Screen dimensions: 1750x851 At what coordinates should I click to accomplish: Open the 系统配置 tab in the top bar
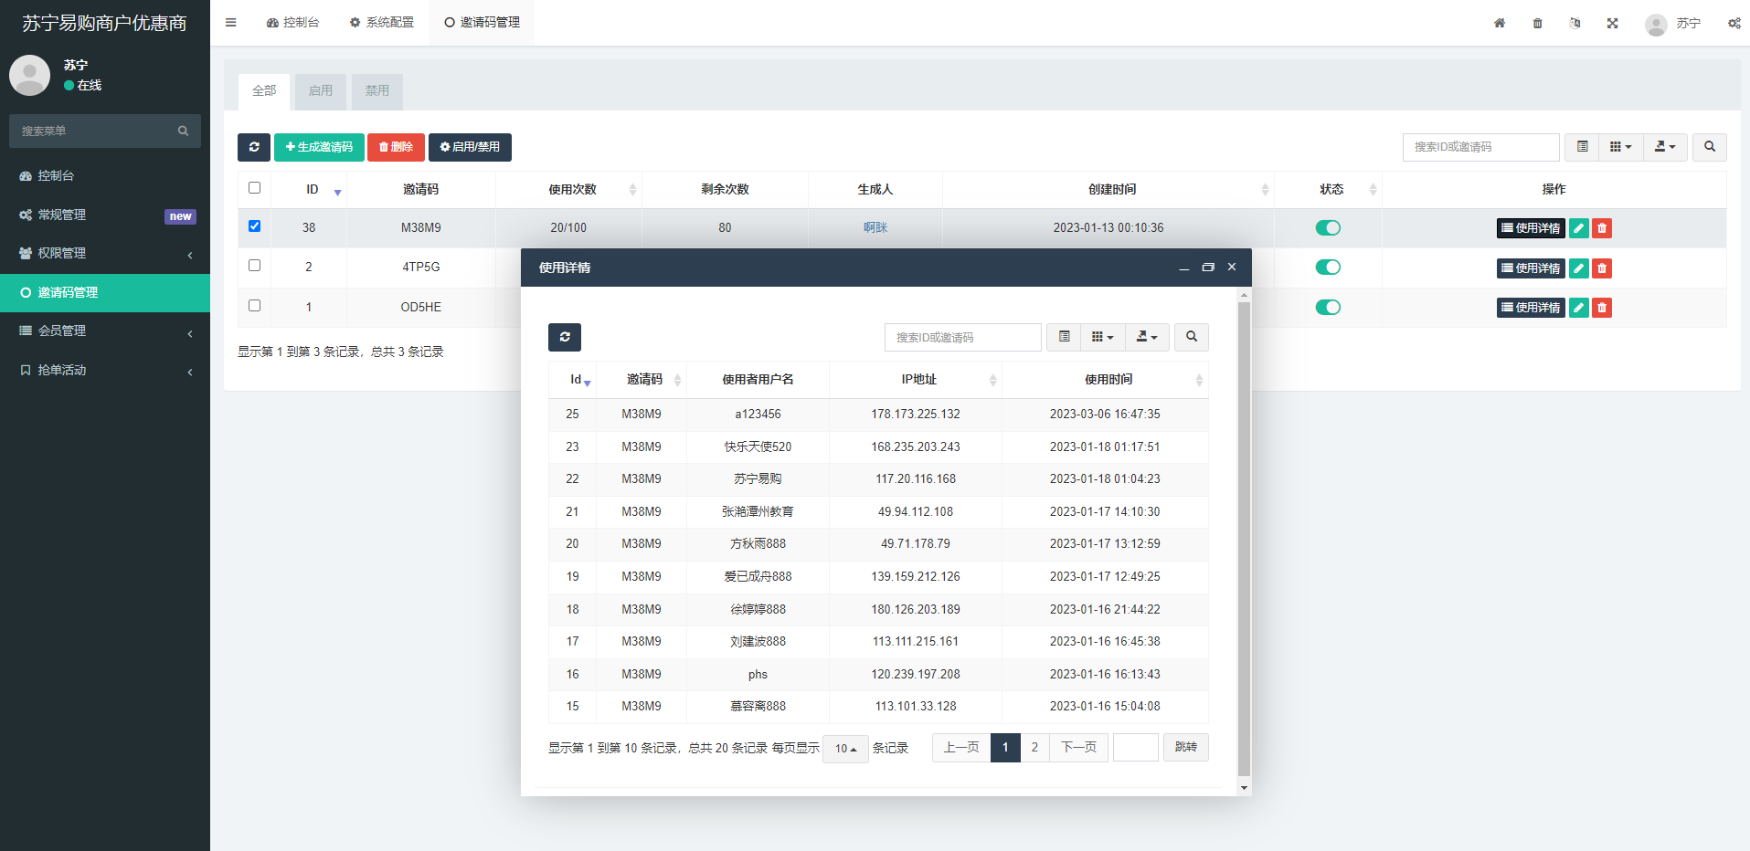(x=382, y=23)
